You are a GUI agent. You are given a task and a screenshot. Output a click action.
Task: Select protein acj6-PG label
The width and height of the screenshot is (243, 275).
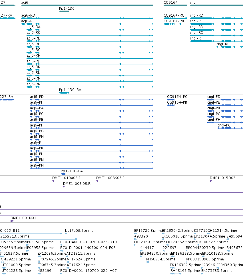pyautogui.click(x=37, y=131)
